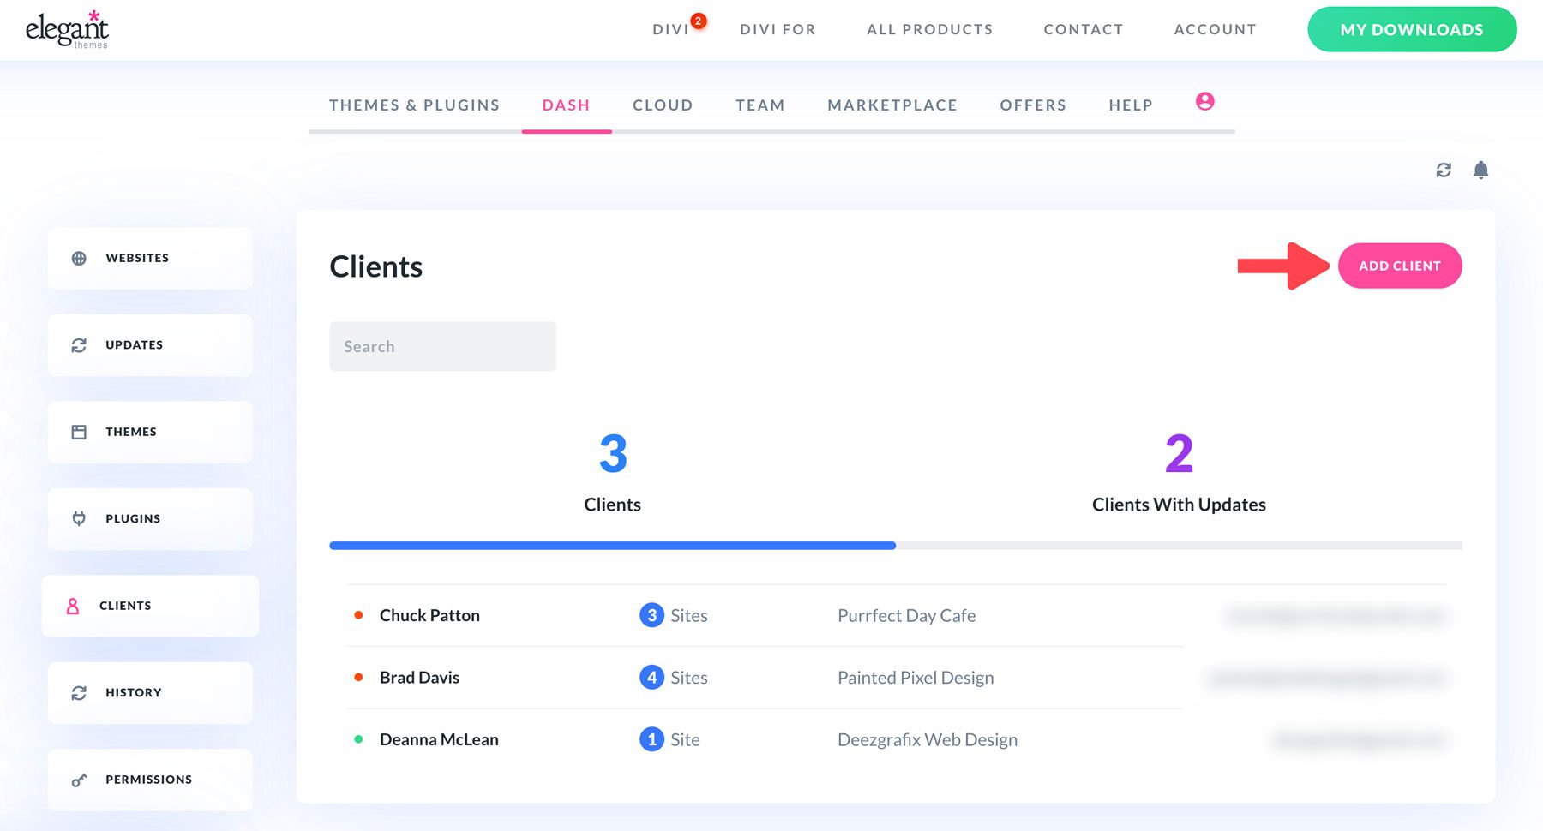Expand Deanna McLean's 1 Site badge
The width and height of the screenshot is (1543, 831).
[x=652, y=738]
